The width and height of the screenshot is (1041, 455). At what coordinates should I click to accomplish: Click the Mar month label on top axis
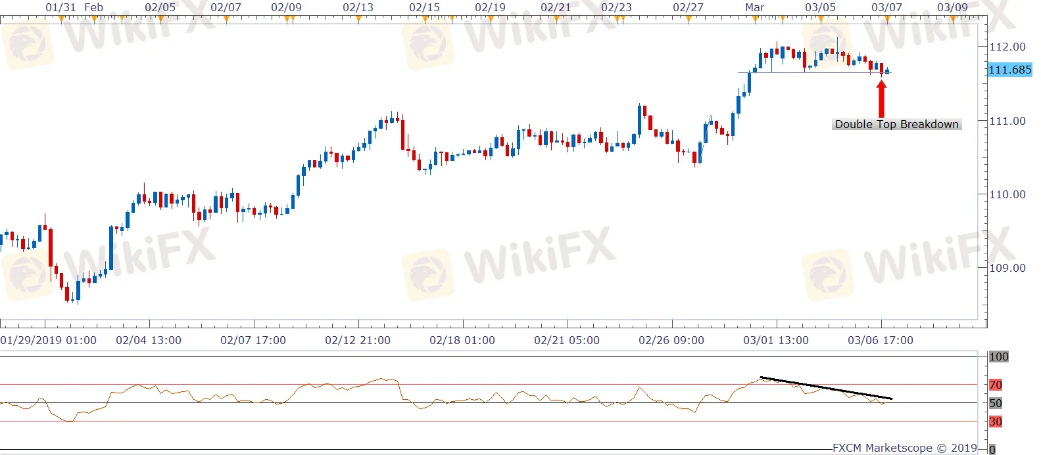pos(755,7)
